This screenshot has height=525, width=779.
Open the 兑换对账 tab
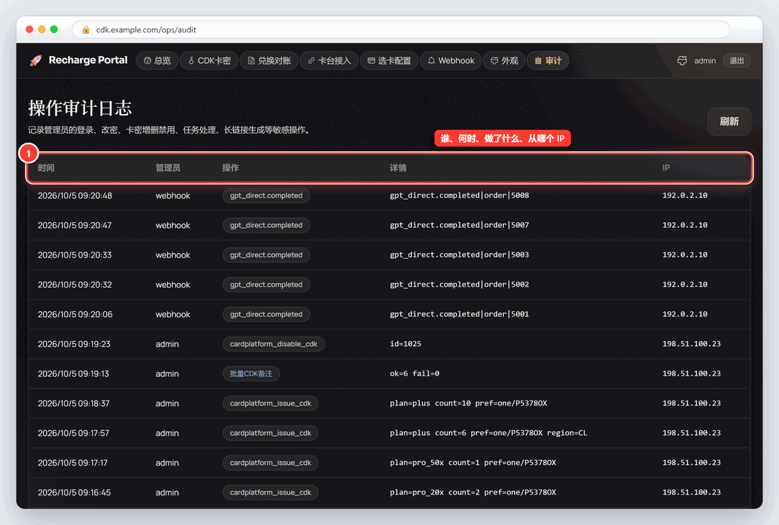[x=269, y=61]
